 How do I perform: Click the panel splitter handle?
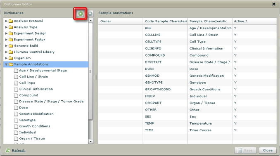pyautogui.click(x=96, y=77)
